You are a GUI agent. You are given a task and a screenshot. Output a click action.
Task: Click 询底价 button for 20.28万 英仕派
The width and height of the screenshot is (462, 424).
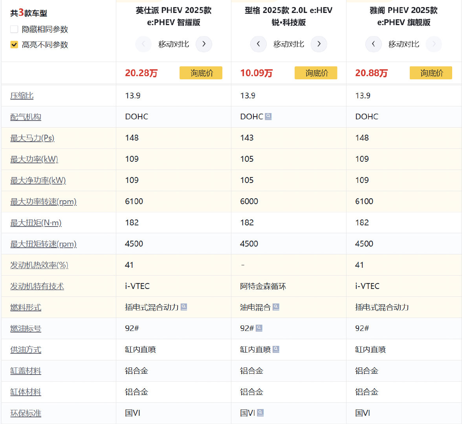pos(201,73)
